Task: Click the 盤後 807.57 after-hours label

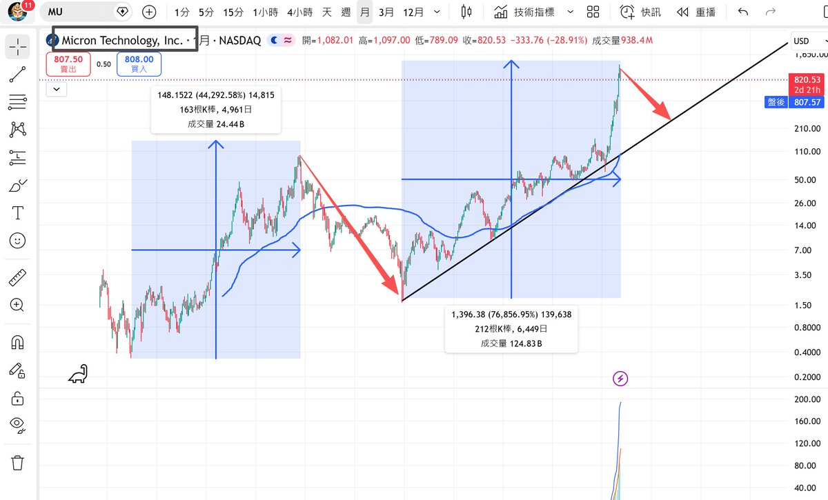Action: (x=794, y=102)
